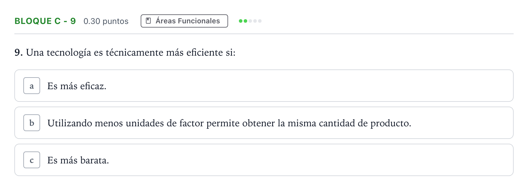528x191 pixels.
Task: Click the second green difficulty dot
Action: click(245, 21)
